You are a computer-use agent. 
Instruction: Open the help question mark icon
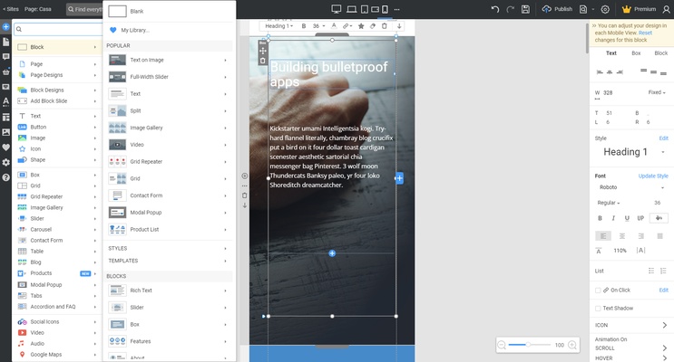pyautogui.click(x=5, y=177)
